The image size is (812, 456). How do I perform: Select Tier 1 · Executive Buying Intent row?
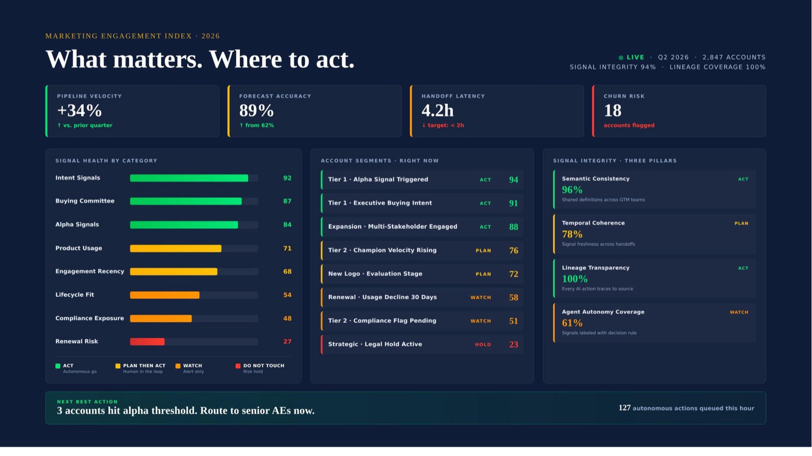[422, 203]
